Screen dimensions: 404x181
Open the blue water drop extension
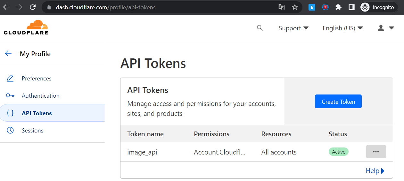pos(312,7)
